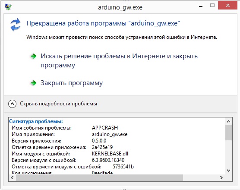
Task: Click the details scroll down arrow
Action: coord(228,171)
